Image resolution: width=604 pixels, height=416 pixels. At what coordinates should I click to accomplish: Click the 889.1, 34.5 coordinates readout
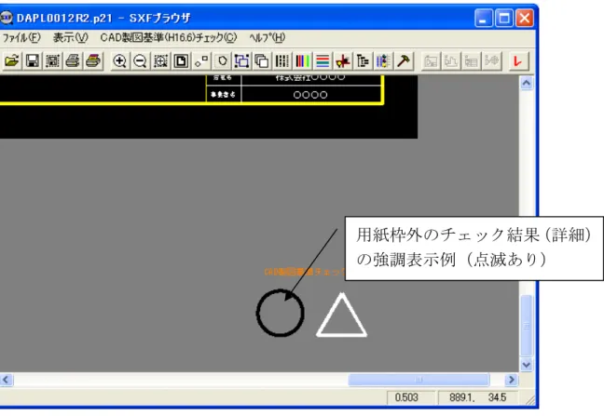pos(477,397)
